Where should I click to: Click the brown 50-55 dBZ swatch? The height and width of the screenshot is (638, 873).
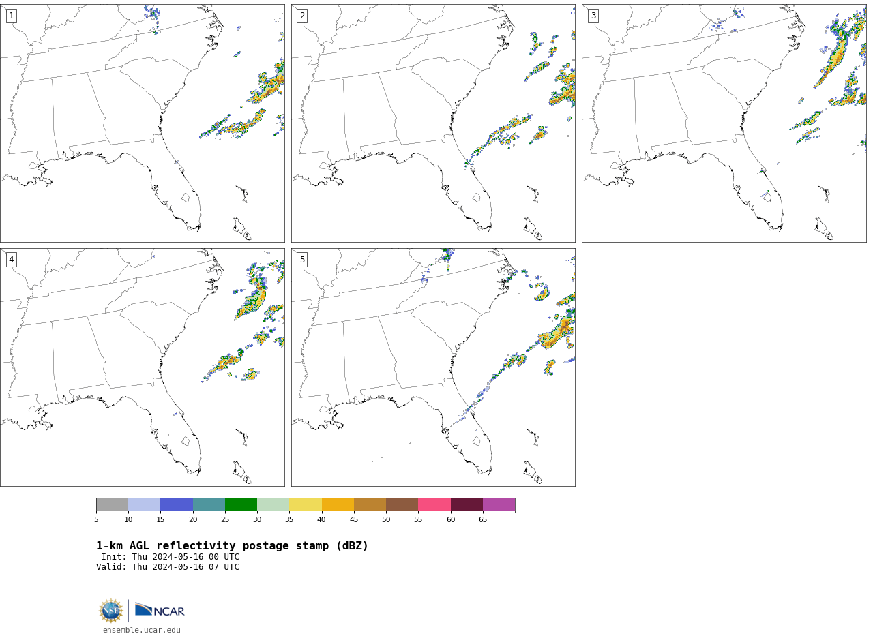tap(402, 504)
